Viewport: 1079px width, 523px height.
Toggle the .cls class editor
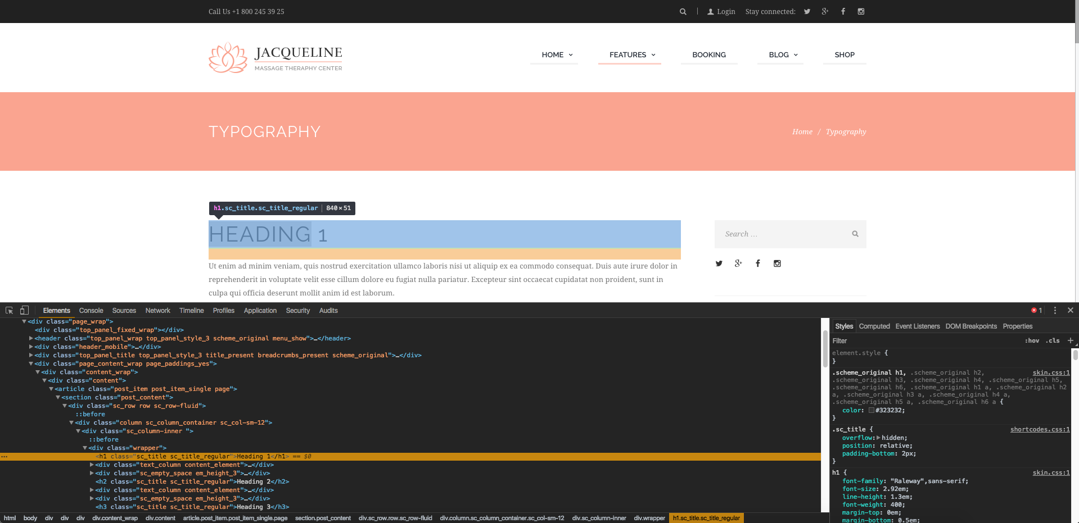coord(1053,341)
